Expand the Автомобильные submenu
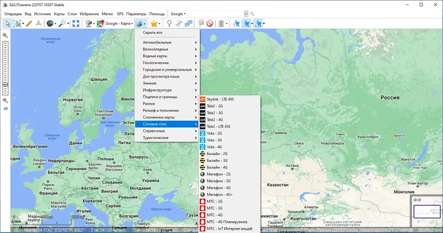The height and width of the screenshot is (233, 443). pyautogui.click(x=167, y=43)
